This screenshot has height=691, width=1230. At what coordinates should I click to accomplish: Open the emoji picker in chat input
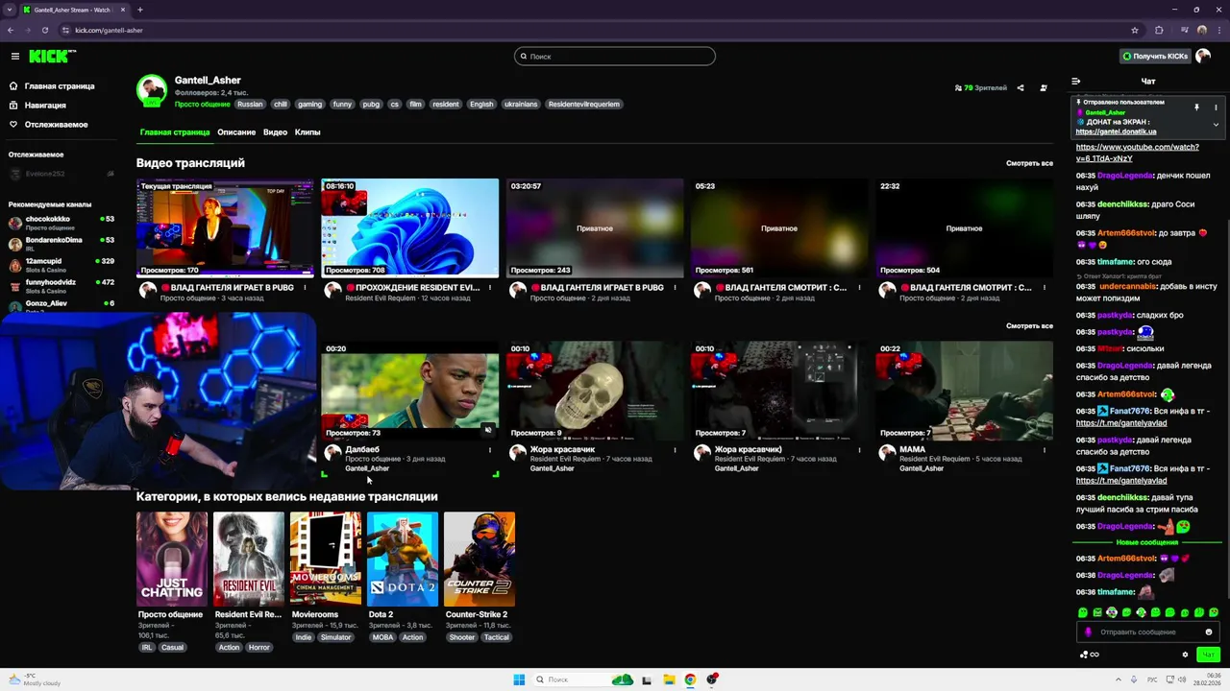coord(1209,632)
